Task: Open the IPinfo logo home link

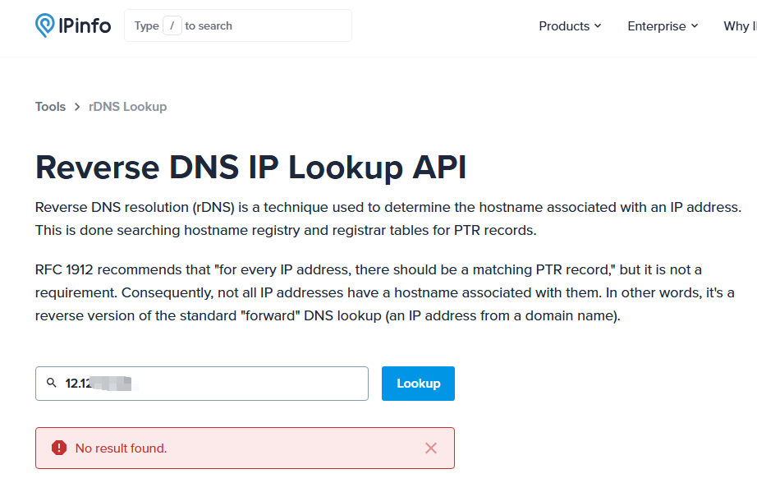Action: pyautogui.click(x=73, y=25)
